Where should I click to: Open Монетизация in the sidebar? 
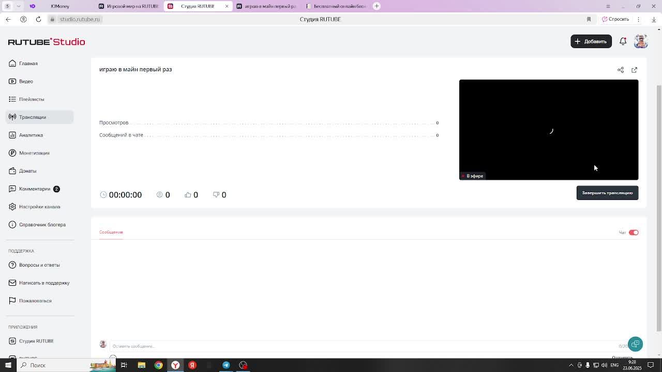[34, 153]
